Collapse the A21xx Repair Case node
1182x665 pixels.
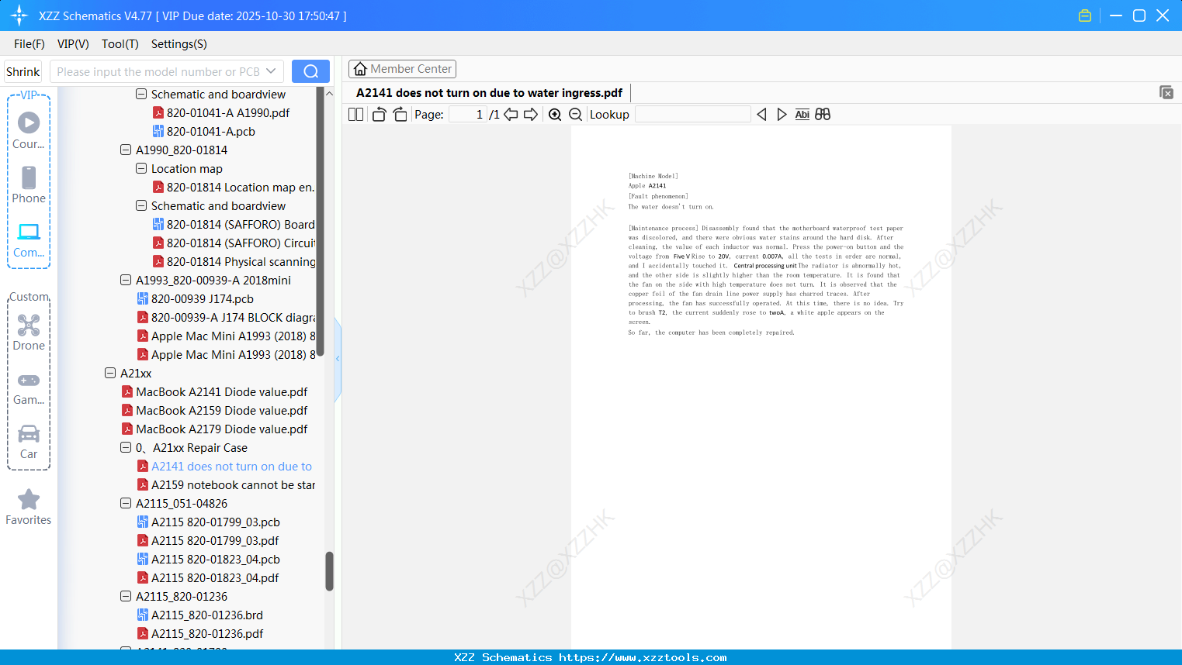click(126, 447)
